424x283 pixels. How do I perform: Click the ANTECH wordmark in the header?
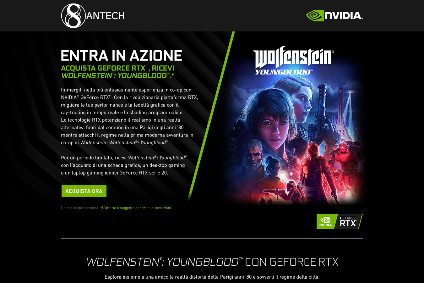click(106, 16)
